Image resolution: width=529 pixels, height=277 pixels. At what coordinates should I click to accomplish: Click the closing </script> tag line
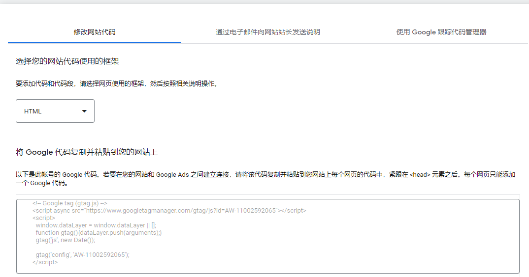45,262
